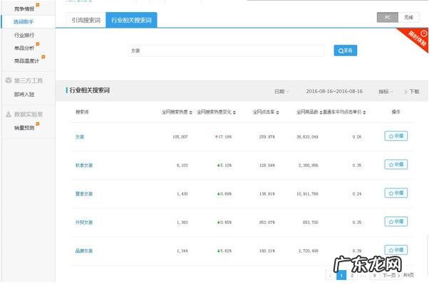Click the 数据实验室 flask icon
This screenshot has height=285, width=429.
click(x=9, y=114)
